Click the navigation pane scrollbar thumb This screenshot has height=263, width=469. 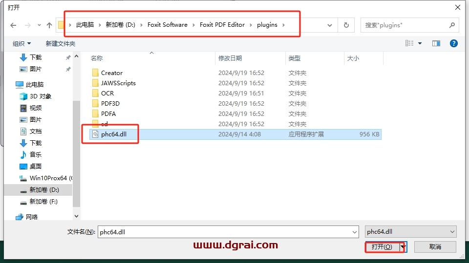click(x=76, y=153)
